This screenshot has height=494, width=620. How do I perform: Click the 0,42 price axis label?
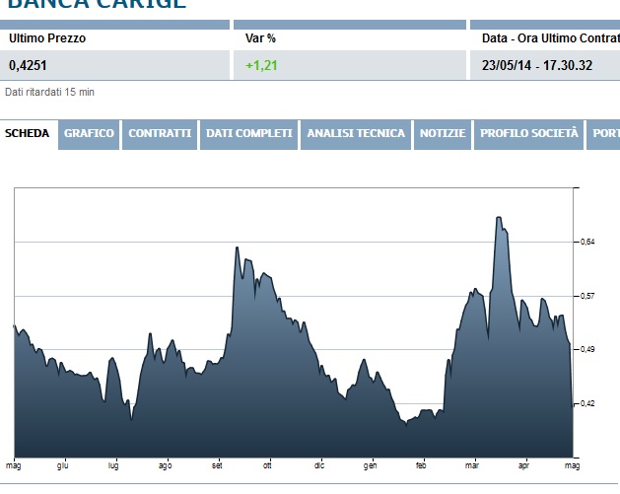[587, 403]
